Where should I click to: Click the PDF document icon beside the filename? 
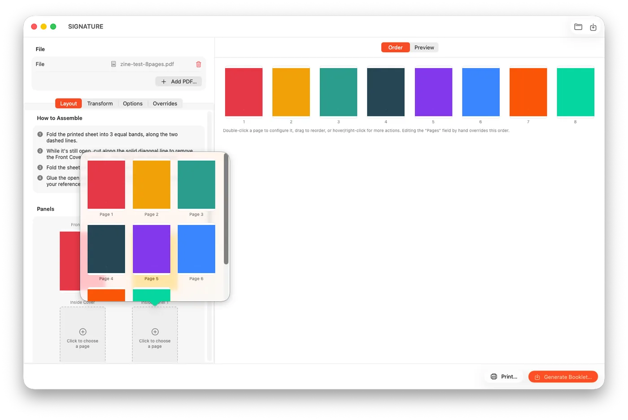113,64
